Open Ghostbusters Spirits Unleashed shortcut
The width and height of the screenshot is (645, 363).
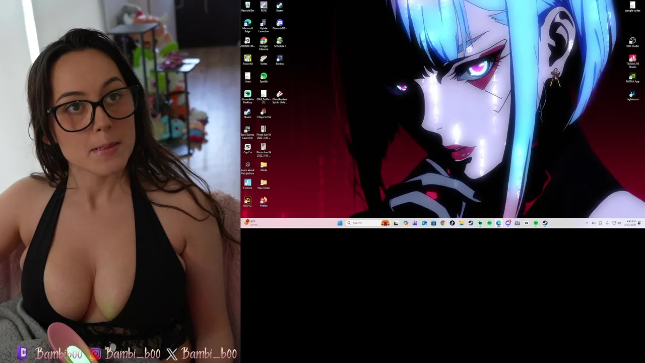pos(280,97)
